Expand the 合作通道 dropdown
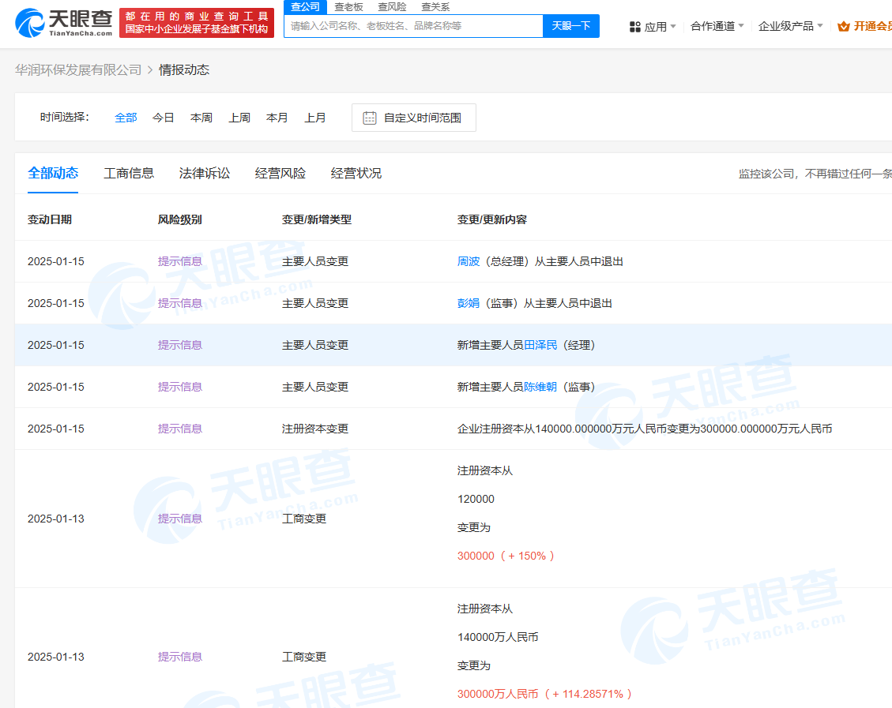892x708 pixels. 717,26
